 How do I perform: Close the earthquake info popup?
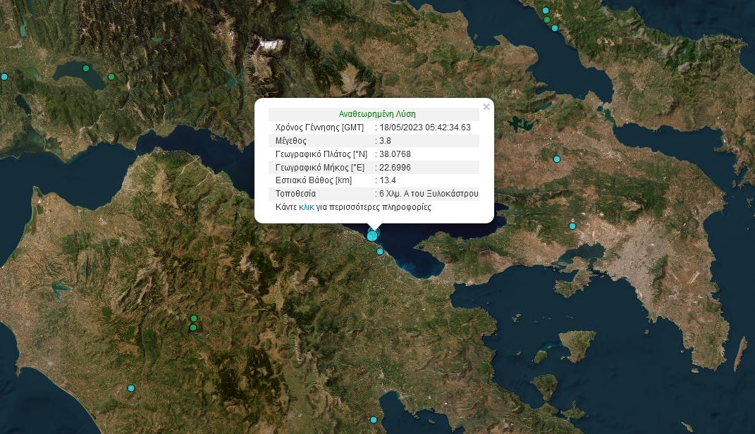click(486, 107)
